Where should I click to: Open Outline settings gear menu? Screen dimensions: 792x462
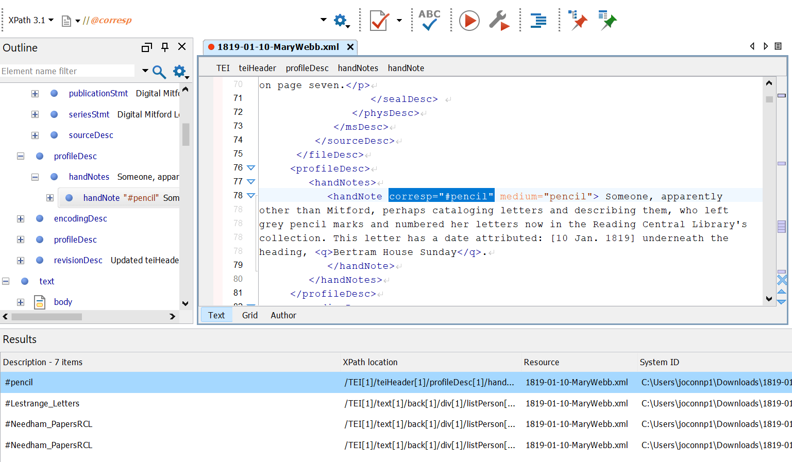pos(180,72)
